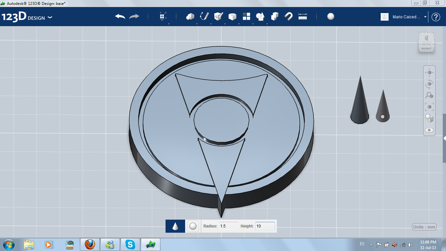Toggle the visibility eye in navigation bar
Image resolution: width=446 pixels, height=251 pixels.
(x=429, y=130)
